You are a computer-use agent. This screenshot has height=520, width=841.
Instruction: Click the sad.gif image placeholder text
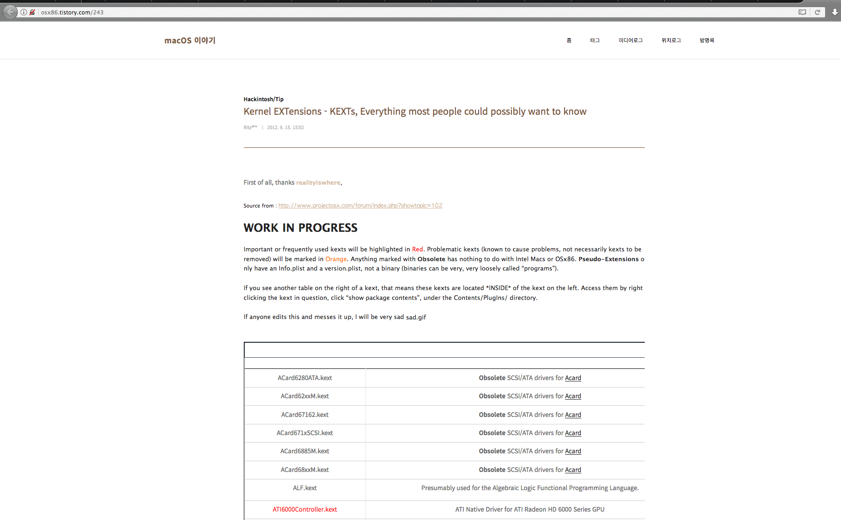(416, 318)
